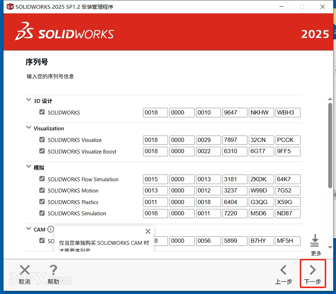Disable SOLIDWORKS Flow Simulation checkbox

pyautogui.click(x=42, y=179)
